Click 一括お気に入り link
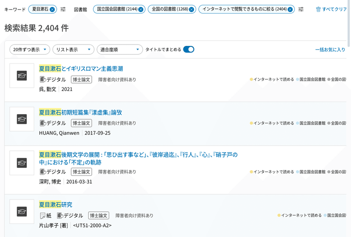The height and width of the screenshot is (237, 351). (x=330, y=49)
